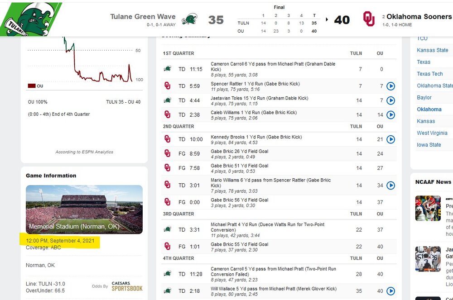Play video of Spencer Rattler 1 Yd Run
The width and height of the screenshot is (453, 300).
coord(390,86)
